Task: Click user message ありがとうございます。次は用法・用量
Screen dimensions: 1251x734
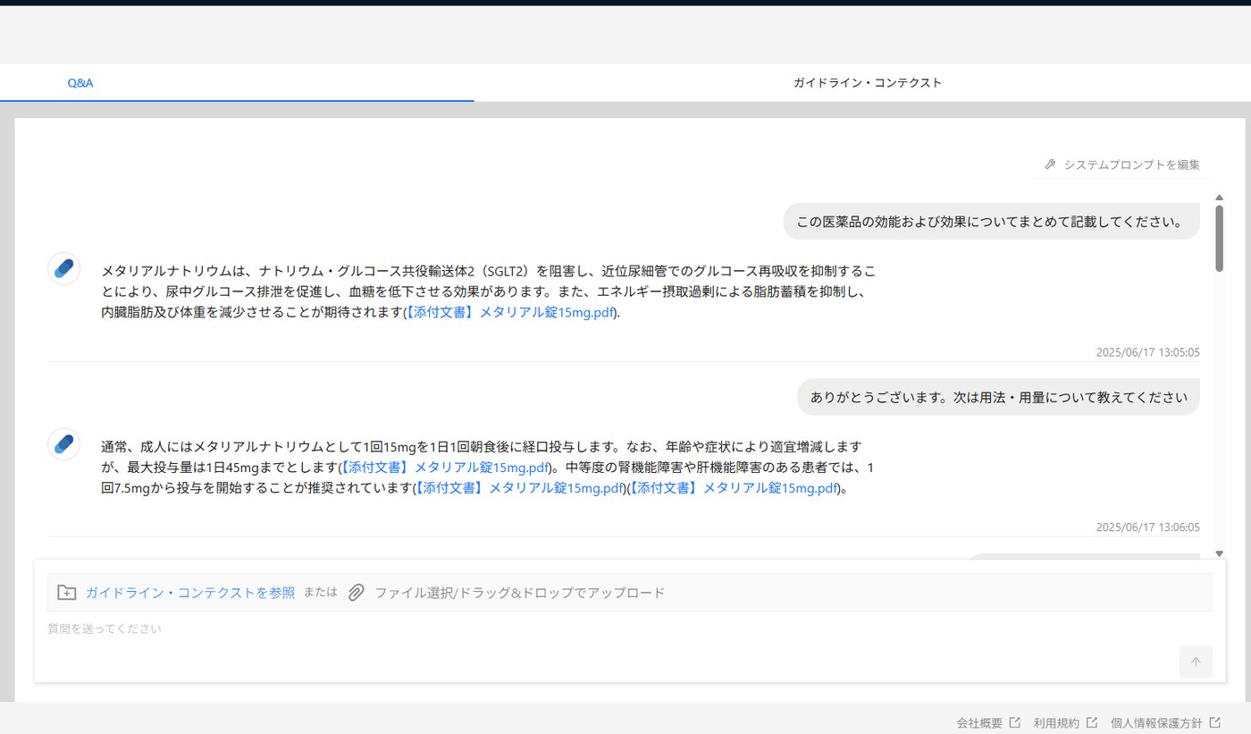Action: (x=998, y=397)
